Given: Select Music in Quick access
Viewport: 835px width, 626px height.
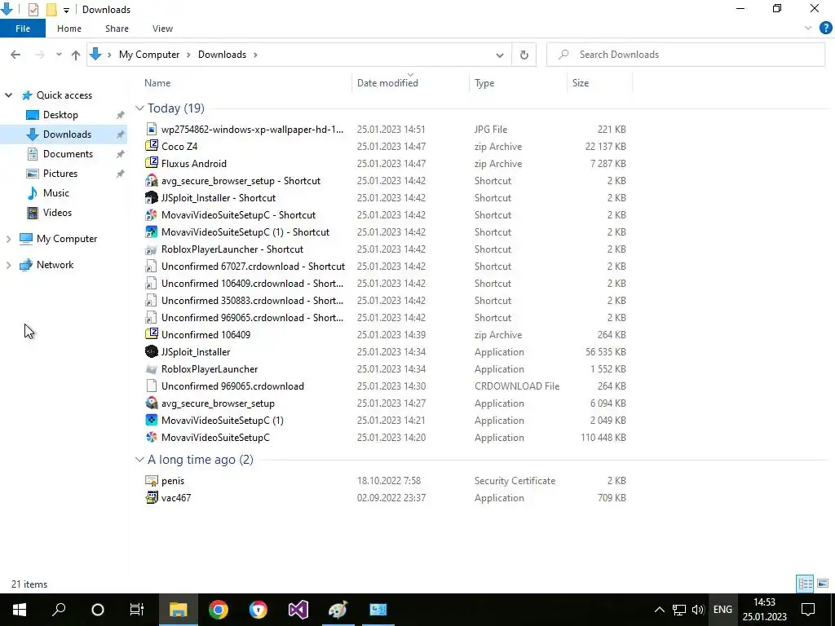Looking at the screenshot, I should [x=56, y=193].
